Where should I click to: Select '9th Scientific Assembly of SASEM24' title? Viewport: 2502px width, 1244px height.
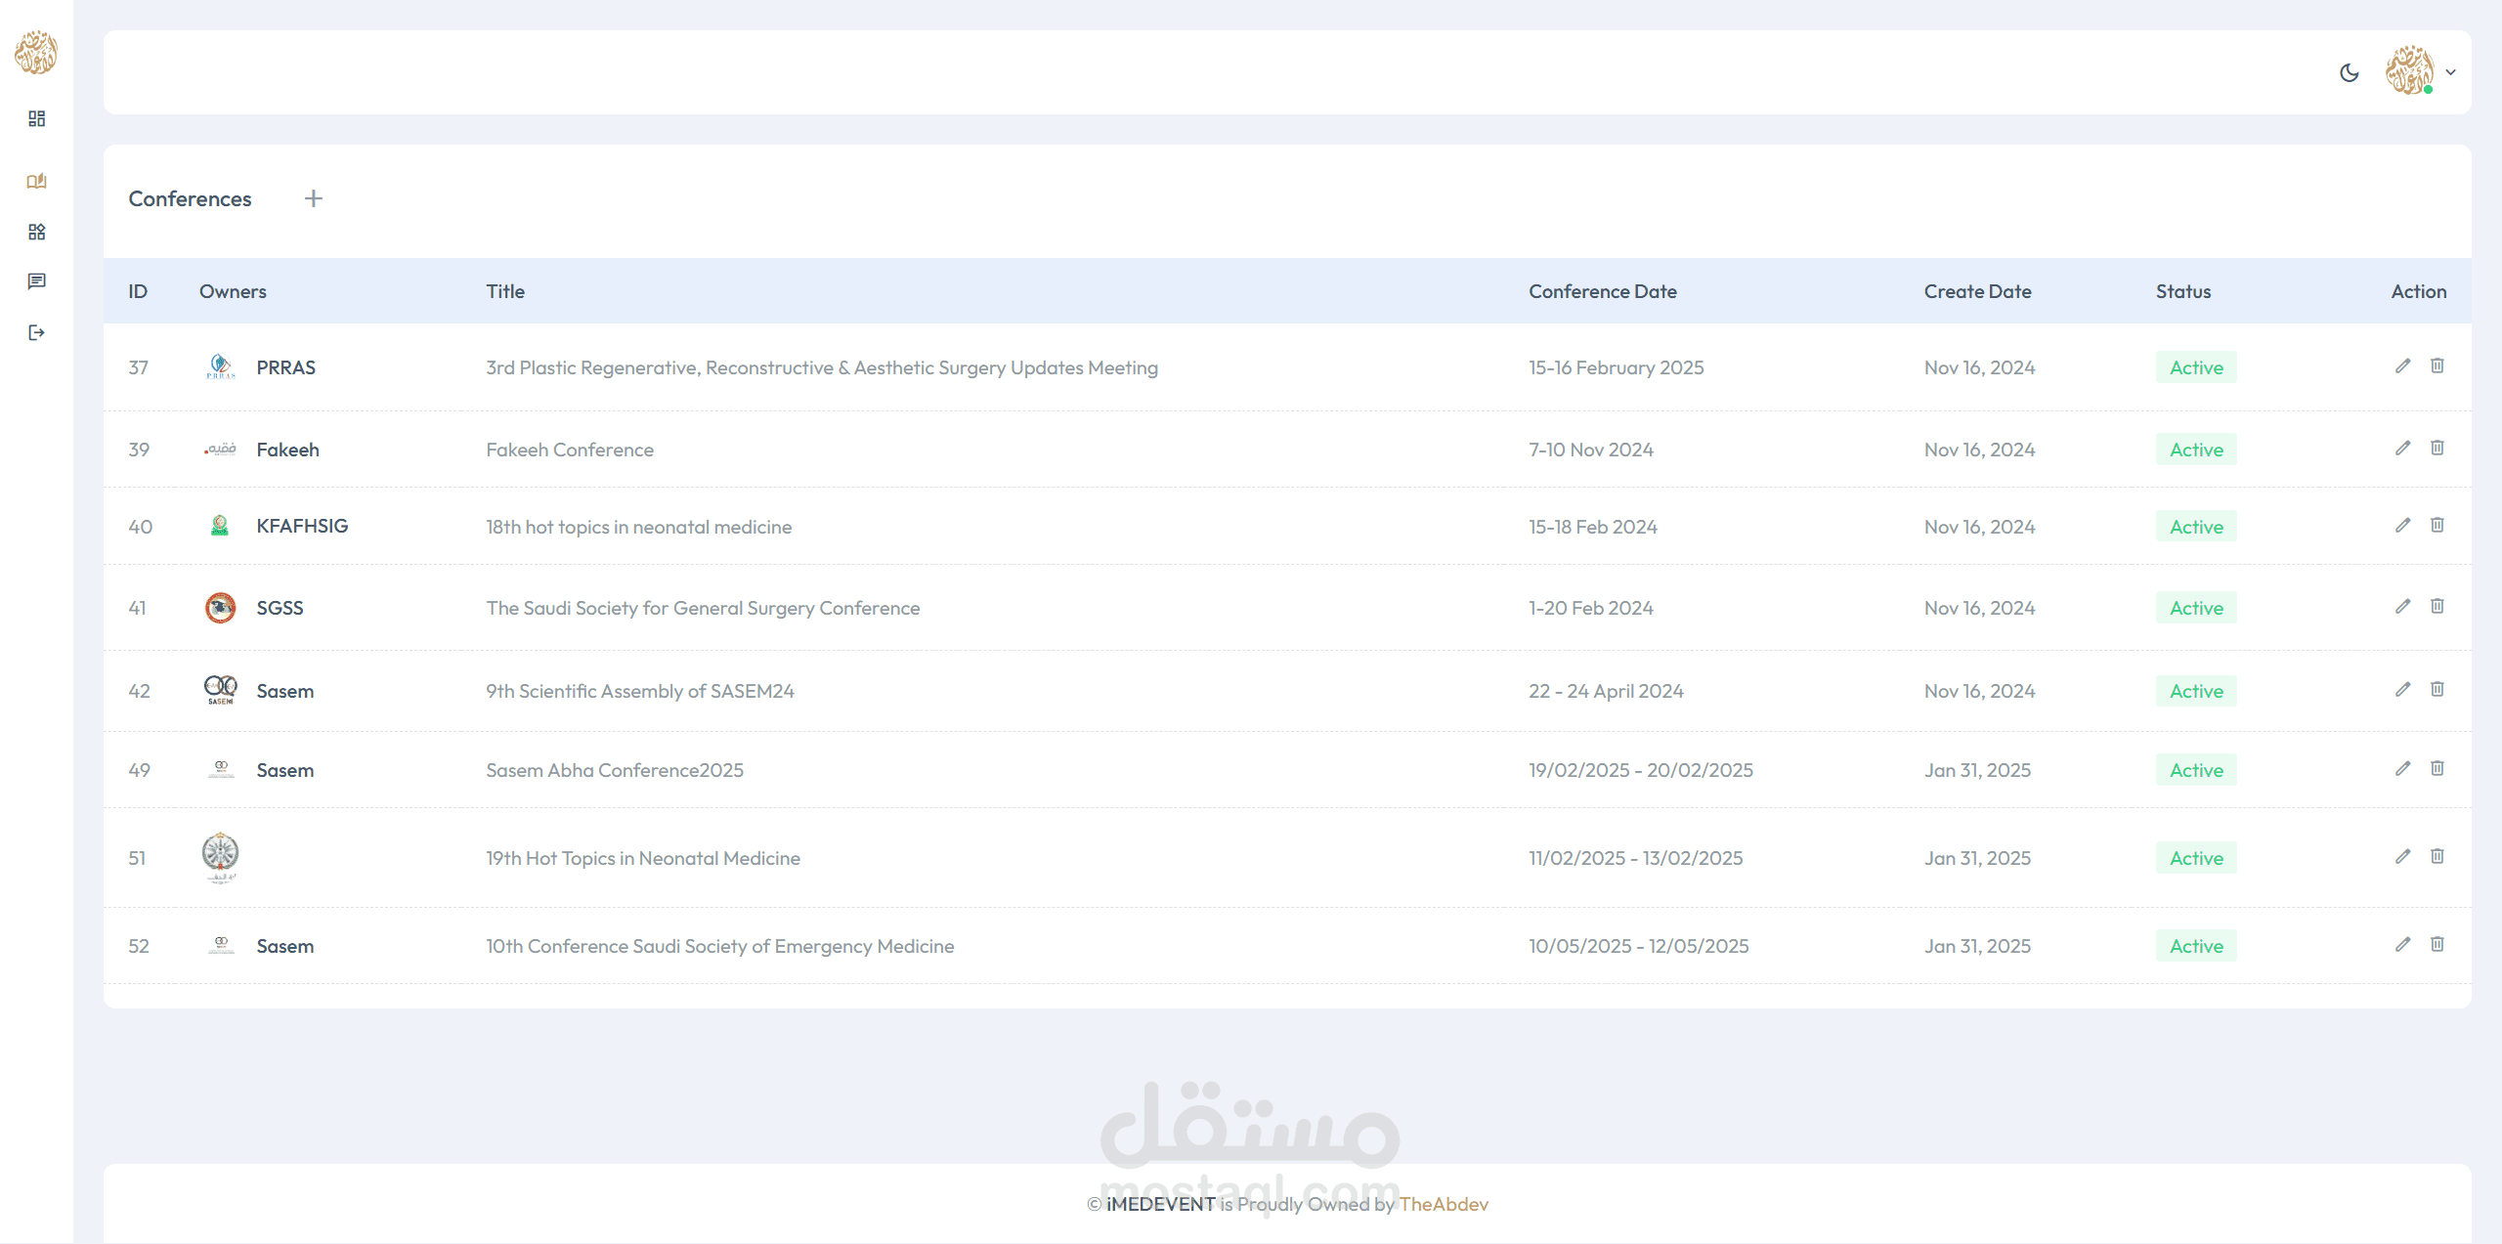click(x=640, y=691)
